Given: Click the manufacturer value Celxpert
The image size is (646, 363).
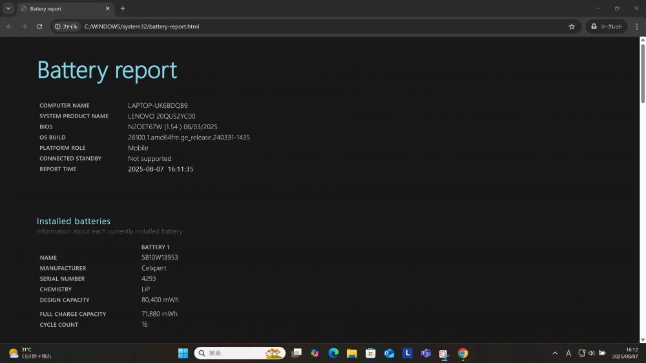Looking at the screenshot, I should 154,268.
